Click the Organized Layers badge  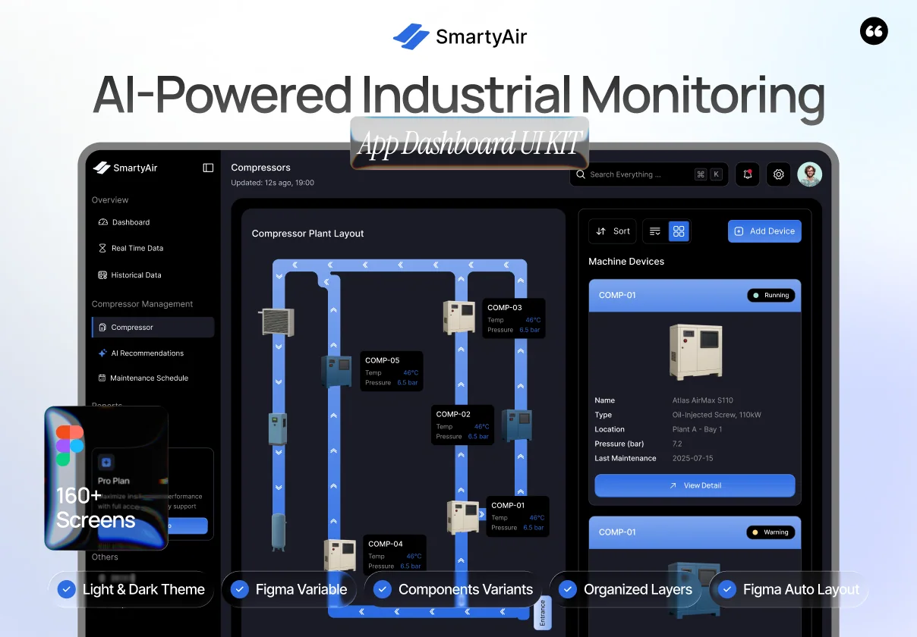[626, 589]
